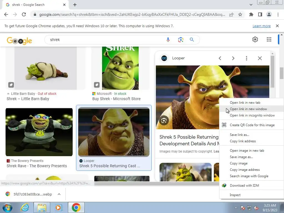
Task: Open the Google apps grid
Action: [269, 39]
